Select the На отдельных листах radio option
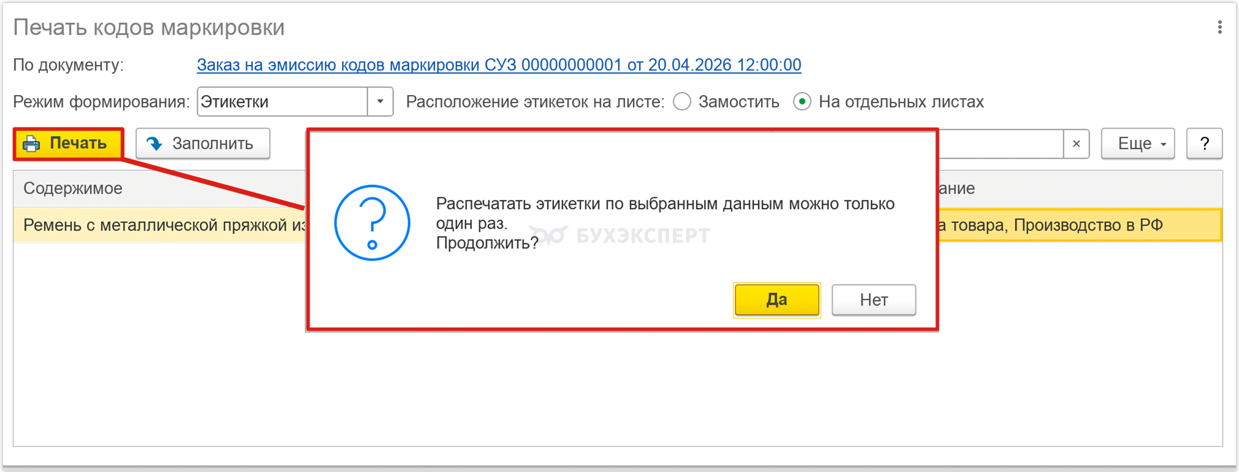The image size is (1239, 472). click(802, 102)
